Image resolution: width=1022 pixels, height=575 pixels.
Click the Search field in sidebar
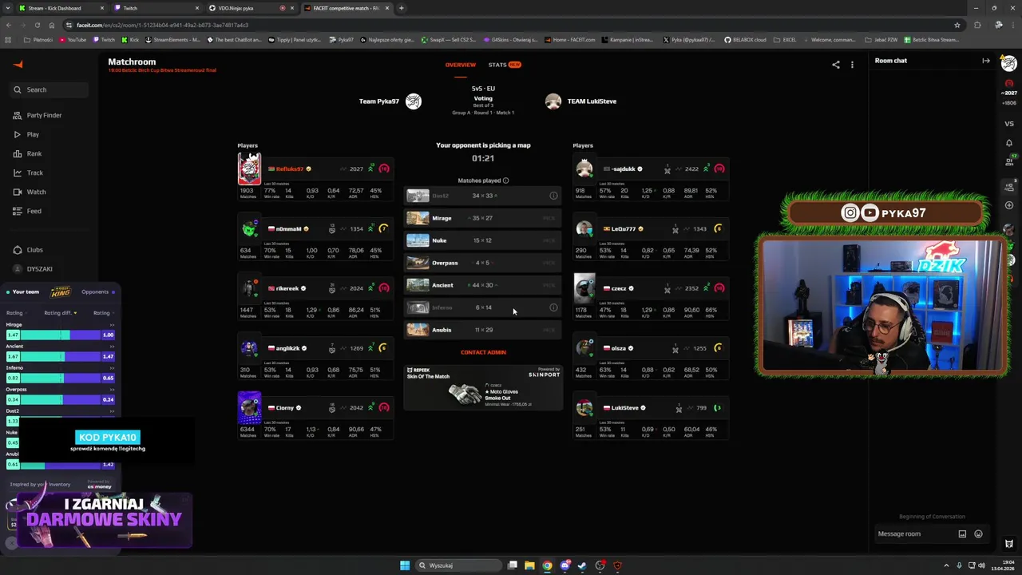(48, 89)
